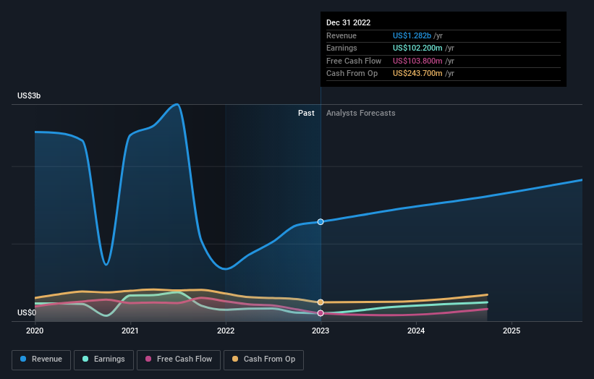The image size is (594, 379).
Task: Click the 'Free Cash Flow' row label in tooltip
Action: 354,61
